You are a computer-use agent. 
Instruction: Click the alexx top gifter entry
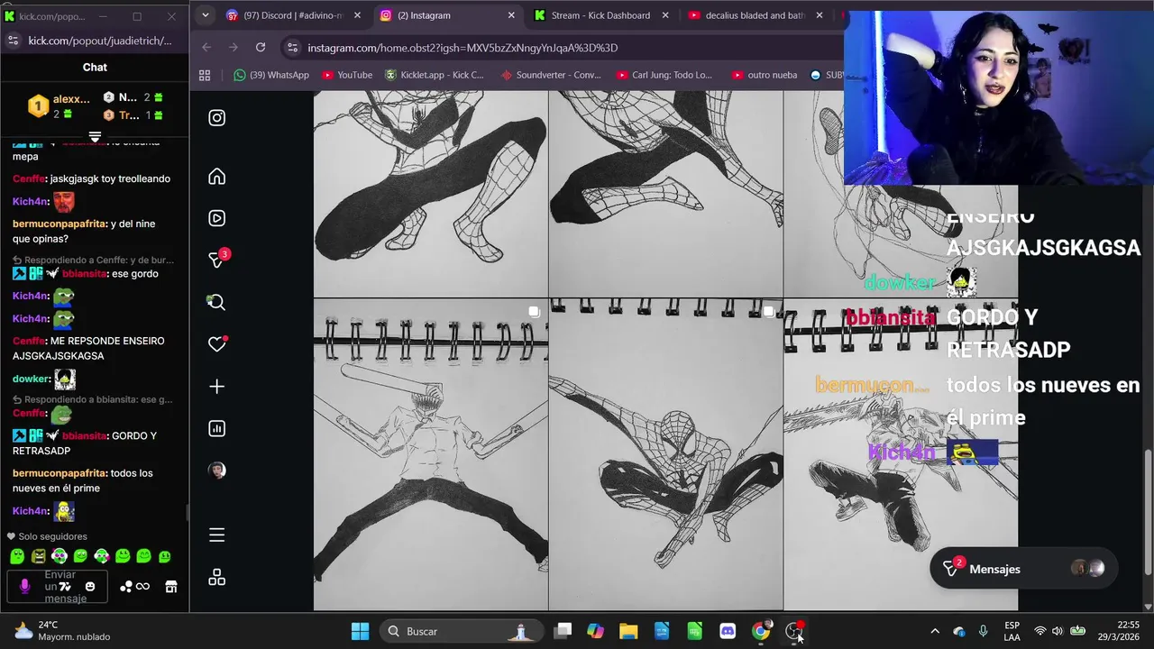tap(60, 106)
